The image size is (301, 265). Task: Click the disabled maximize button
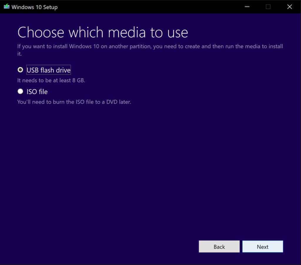(x=268, y=7)
